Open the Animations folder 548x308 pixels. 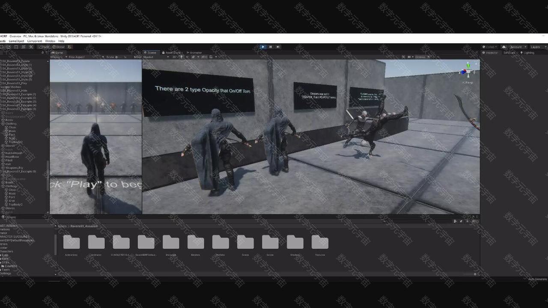tap(71, 245)
